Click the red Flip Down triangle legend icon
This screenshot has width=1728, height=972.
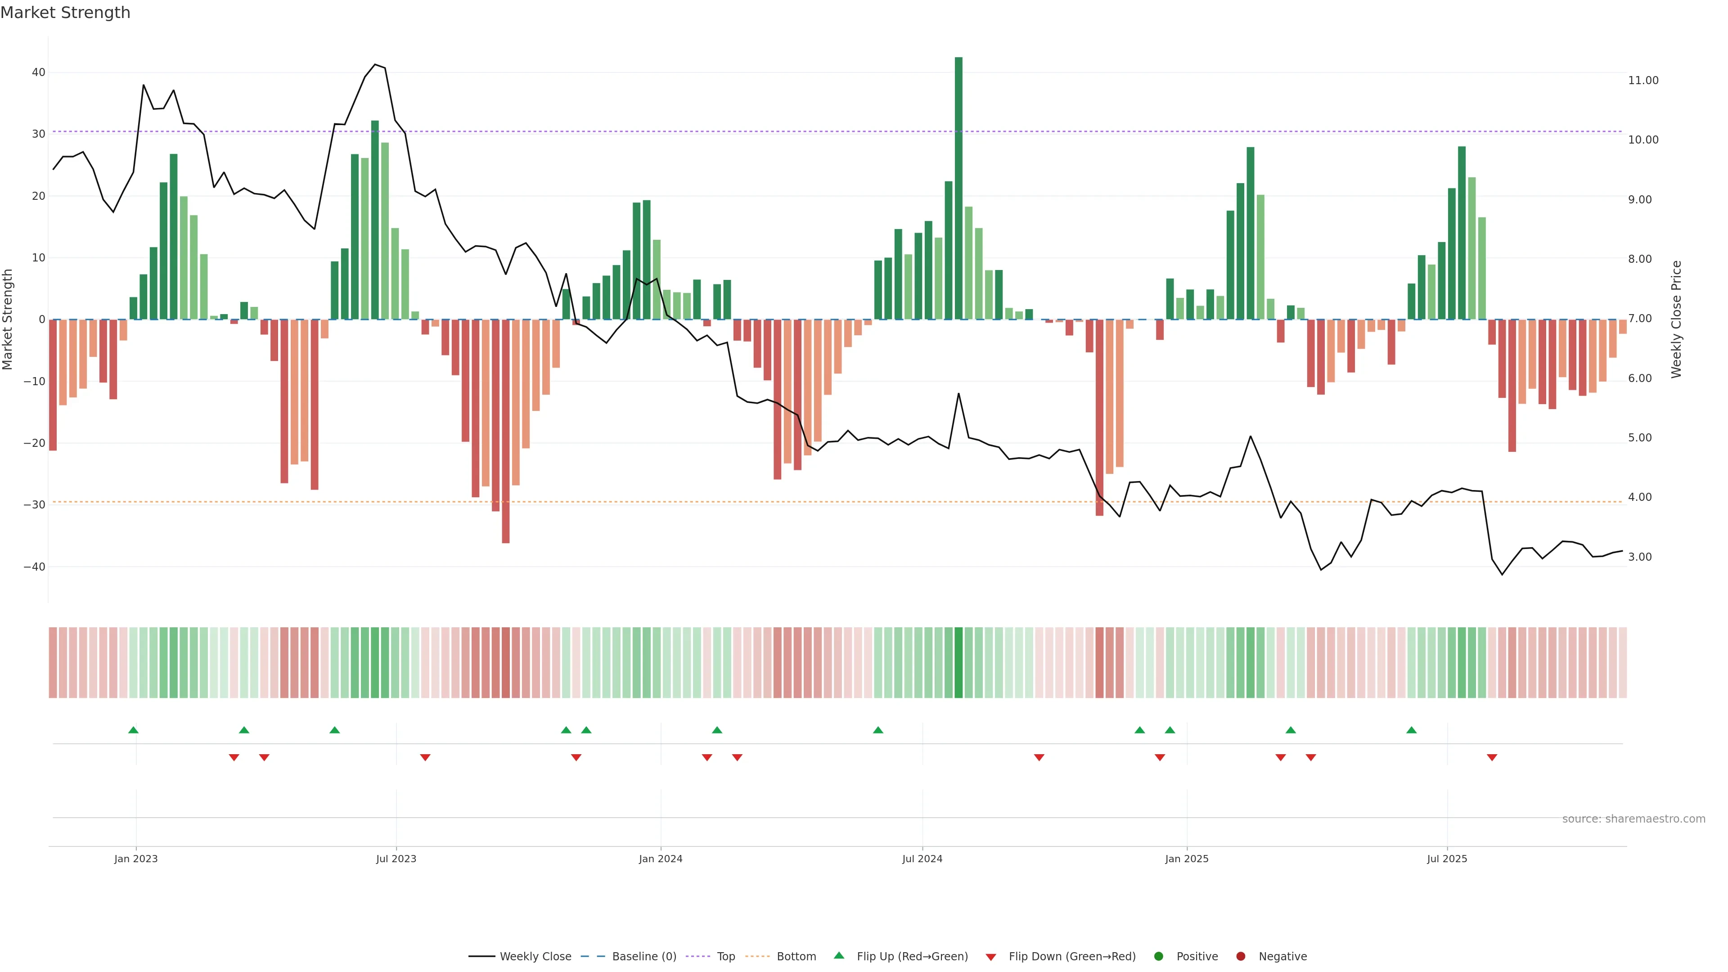click(991, 957)
